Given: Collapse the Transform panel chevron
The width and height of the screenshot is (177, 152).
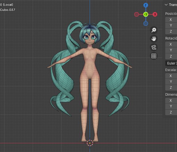Looking at the screenshot, I should (x=166, y=5).
